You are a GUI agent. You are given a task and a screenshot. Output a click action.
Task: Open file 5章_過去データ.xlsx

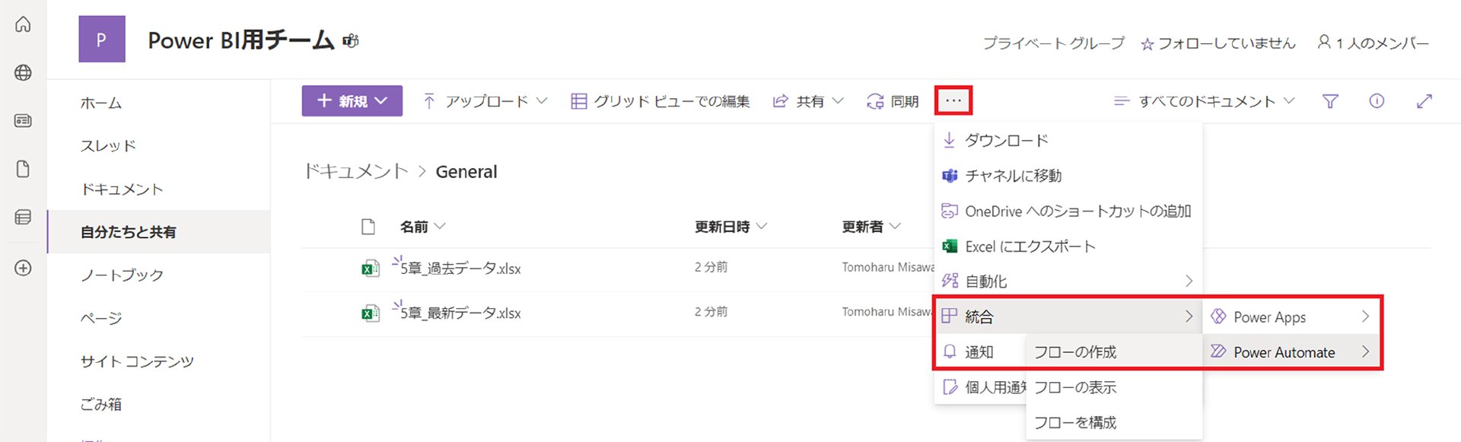(x=460, y=269)
